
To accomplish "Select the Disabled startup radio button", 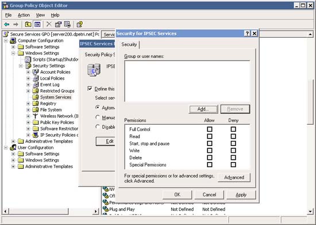I will pyautogui.click(x=98, y=127).
